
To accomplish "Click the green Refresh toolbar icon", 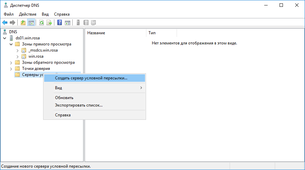I will coord(41,23).
